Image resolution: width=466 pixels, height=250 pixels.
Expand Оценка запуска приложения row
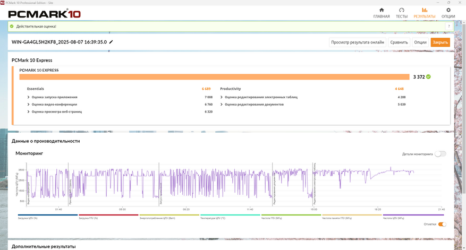tap(54, 97)
